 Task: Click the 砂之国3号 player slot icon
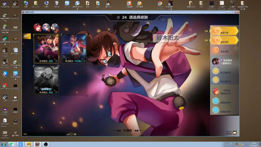pyautogui.click(x=216, y=80)
